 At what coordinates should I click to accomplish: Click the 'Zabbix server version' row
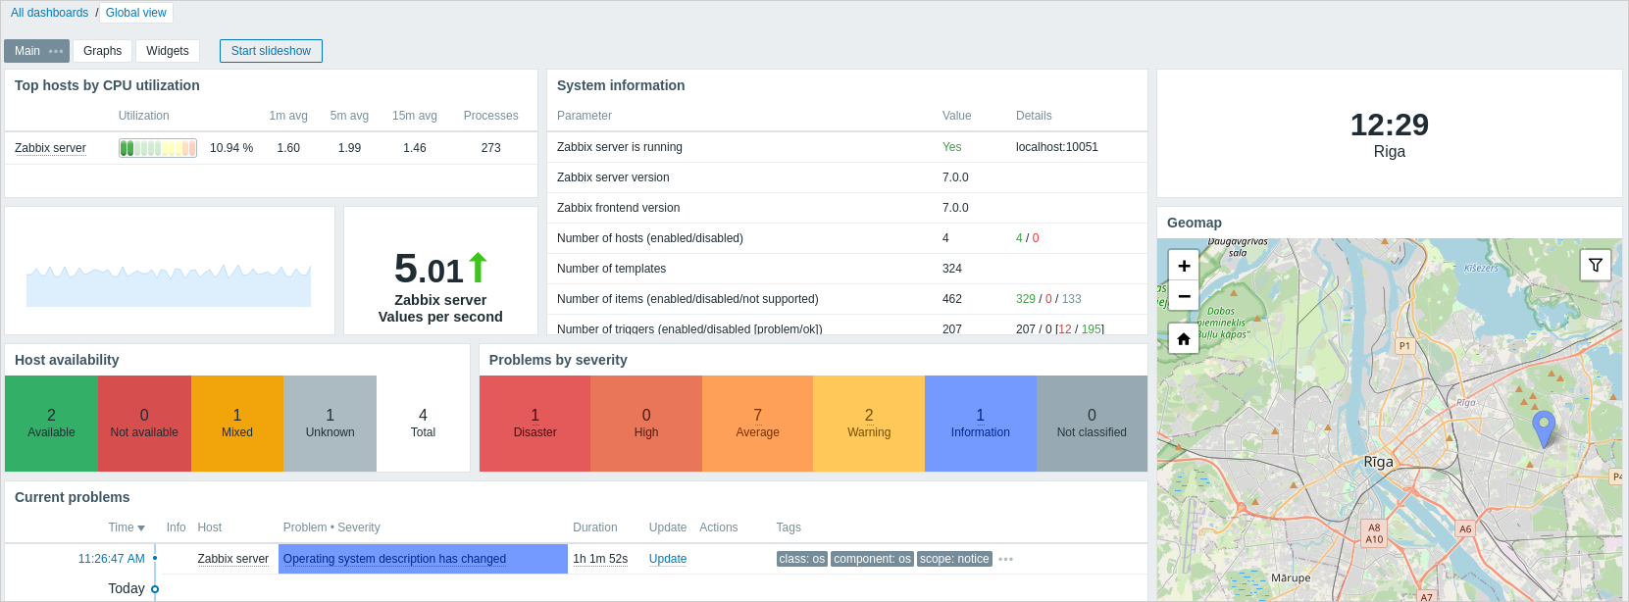847,177
